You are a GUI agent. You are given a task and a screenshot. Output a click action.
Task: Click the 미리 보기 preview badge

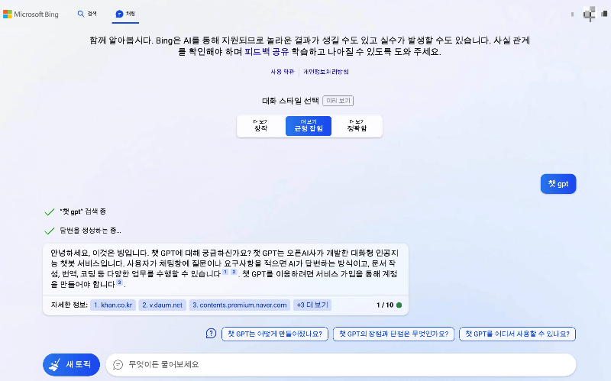pos(338,101)
